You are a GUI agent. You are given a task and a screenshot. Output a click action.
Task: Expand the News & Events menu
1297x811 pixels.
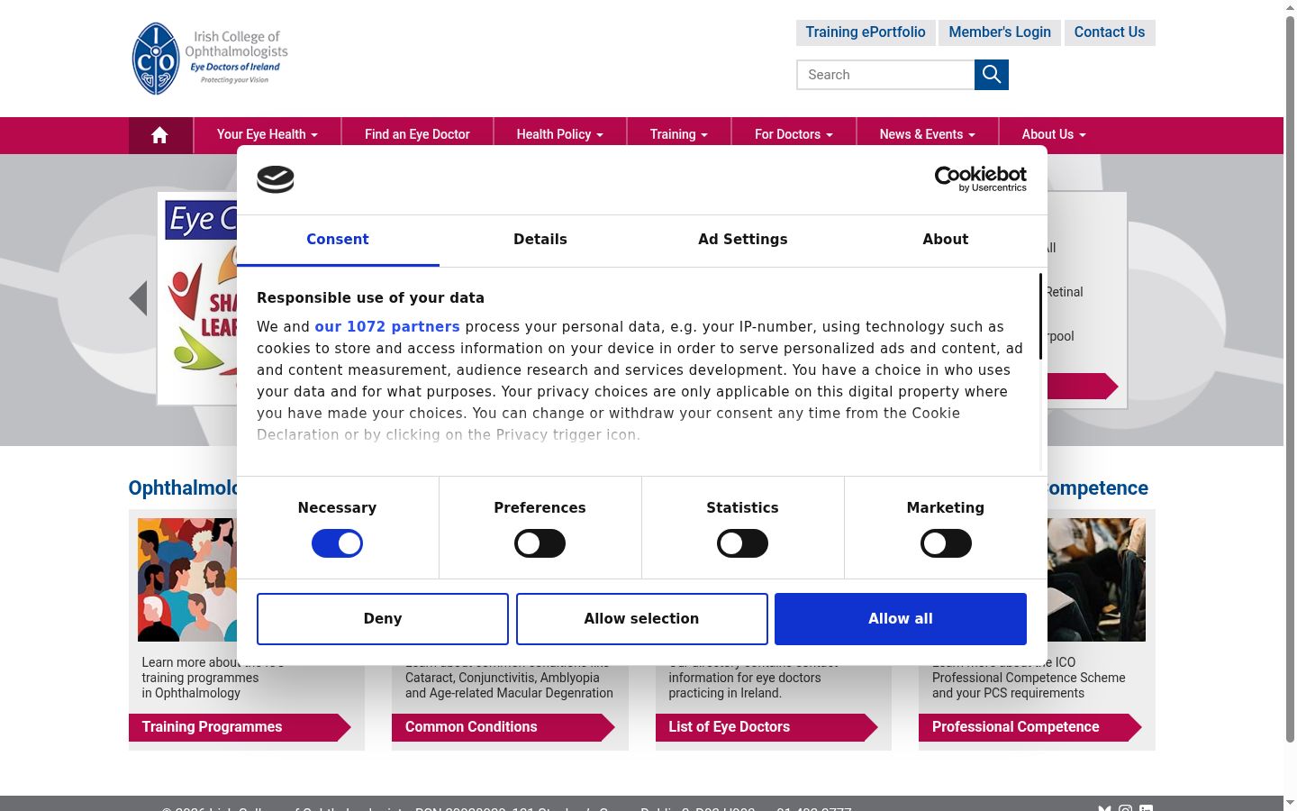[x=928, y=135]
